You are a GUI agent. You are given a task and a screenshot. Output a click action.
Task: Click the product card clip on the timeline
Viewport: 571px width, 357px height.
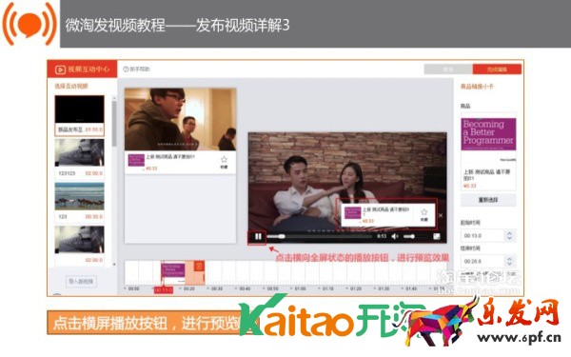[x=183, y=272]
